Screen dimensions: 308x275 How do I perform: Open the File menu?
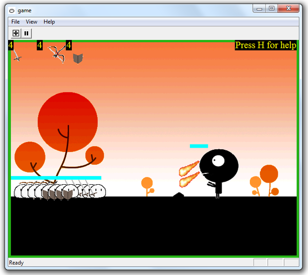pyautogui.click(x=15, y=22)
